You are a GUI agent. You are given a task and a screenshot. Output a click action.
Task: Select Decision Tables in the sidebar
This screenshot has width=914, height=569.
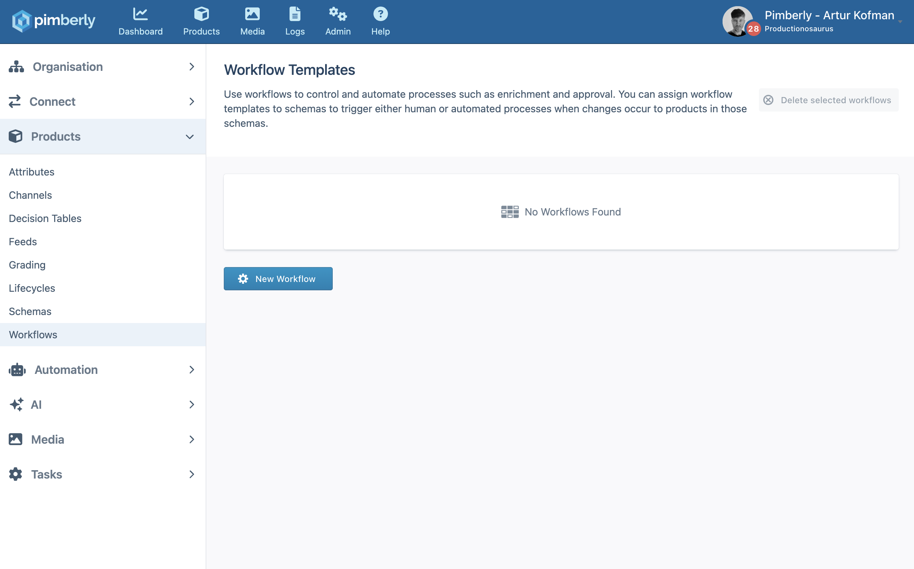coord(45,219)
